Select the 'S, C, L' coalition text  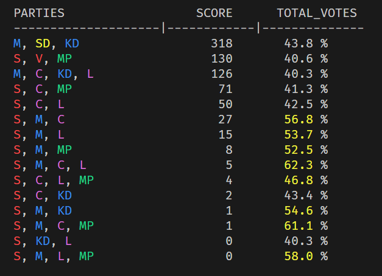[39, 105]
